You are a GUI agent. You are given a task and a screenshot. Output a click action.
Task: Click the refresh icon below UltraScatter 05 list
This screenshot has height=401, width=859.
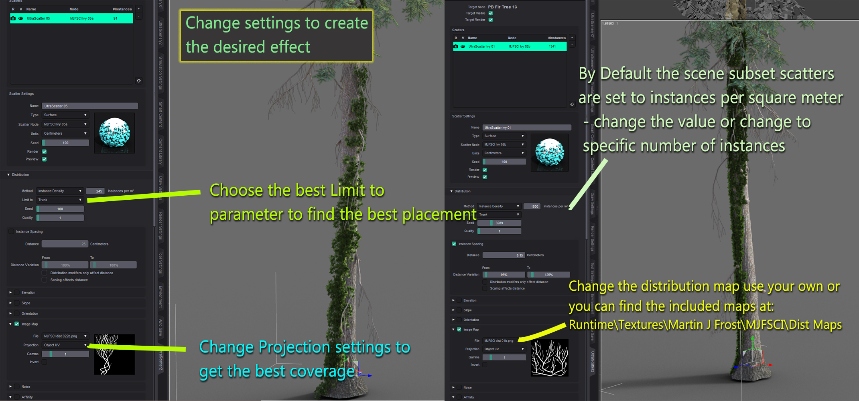pos(139,81)
